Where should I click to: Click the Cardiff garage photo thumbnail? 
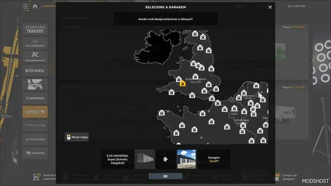pyautogui.click(x=187, y=159)
